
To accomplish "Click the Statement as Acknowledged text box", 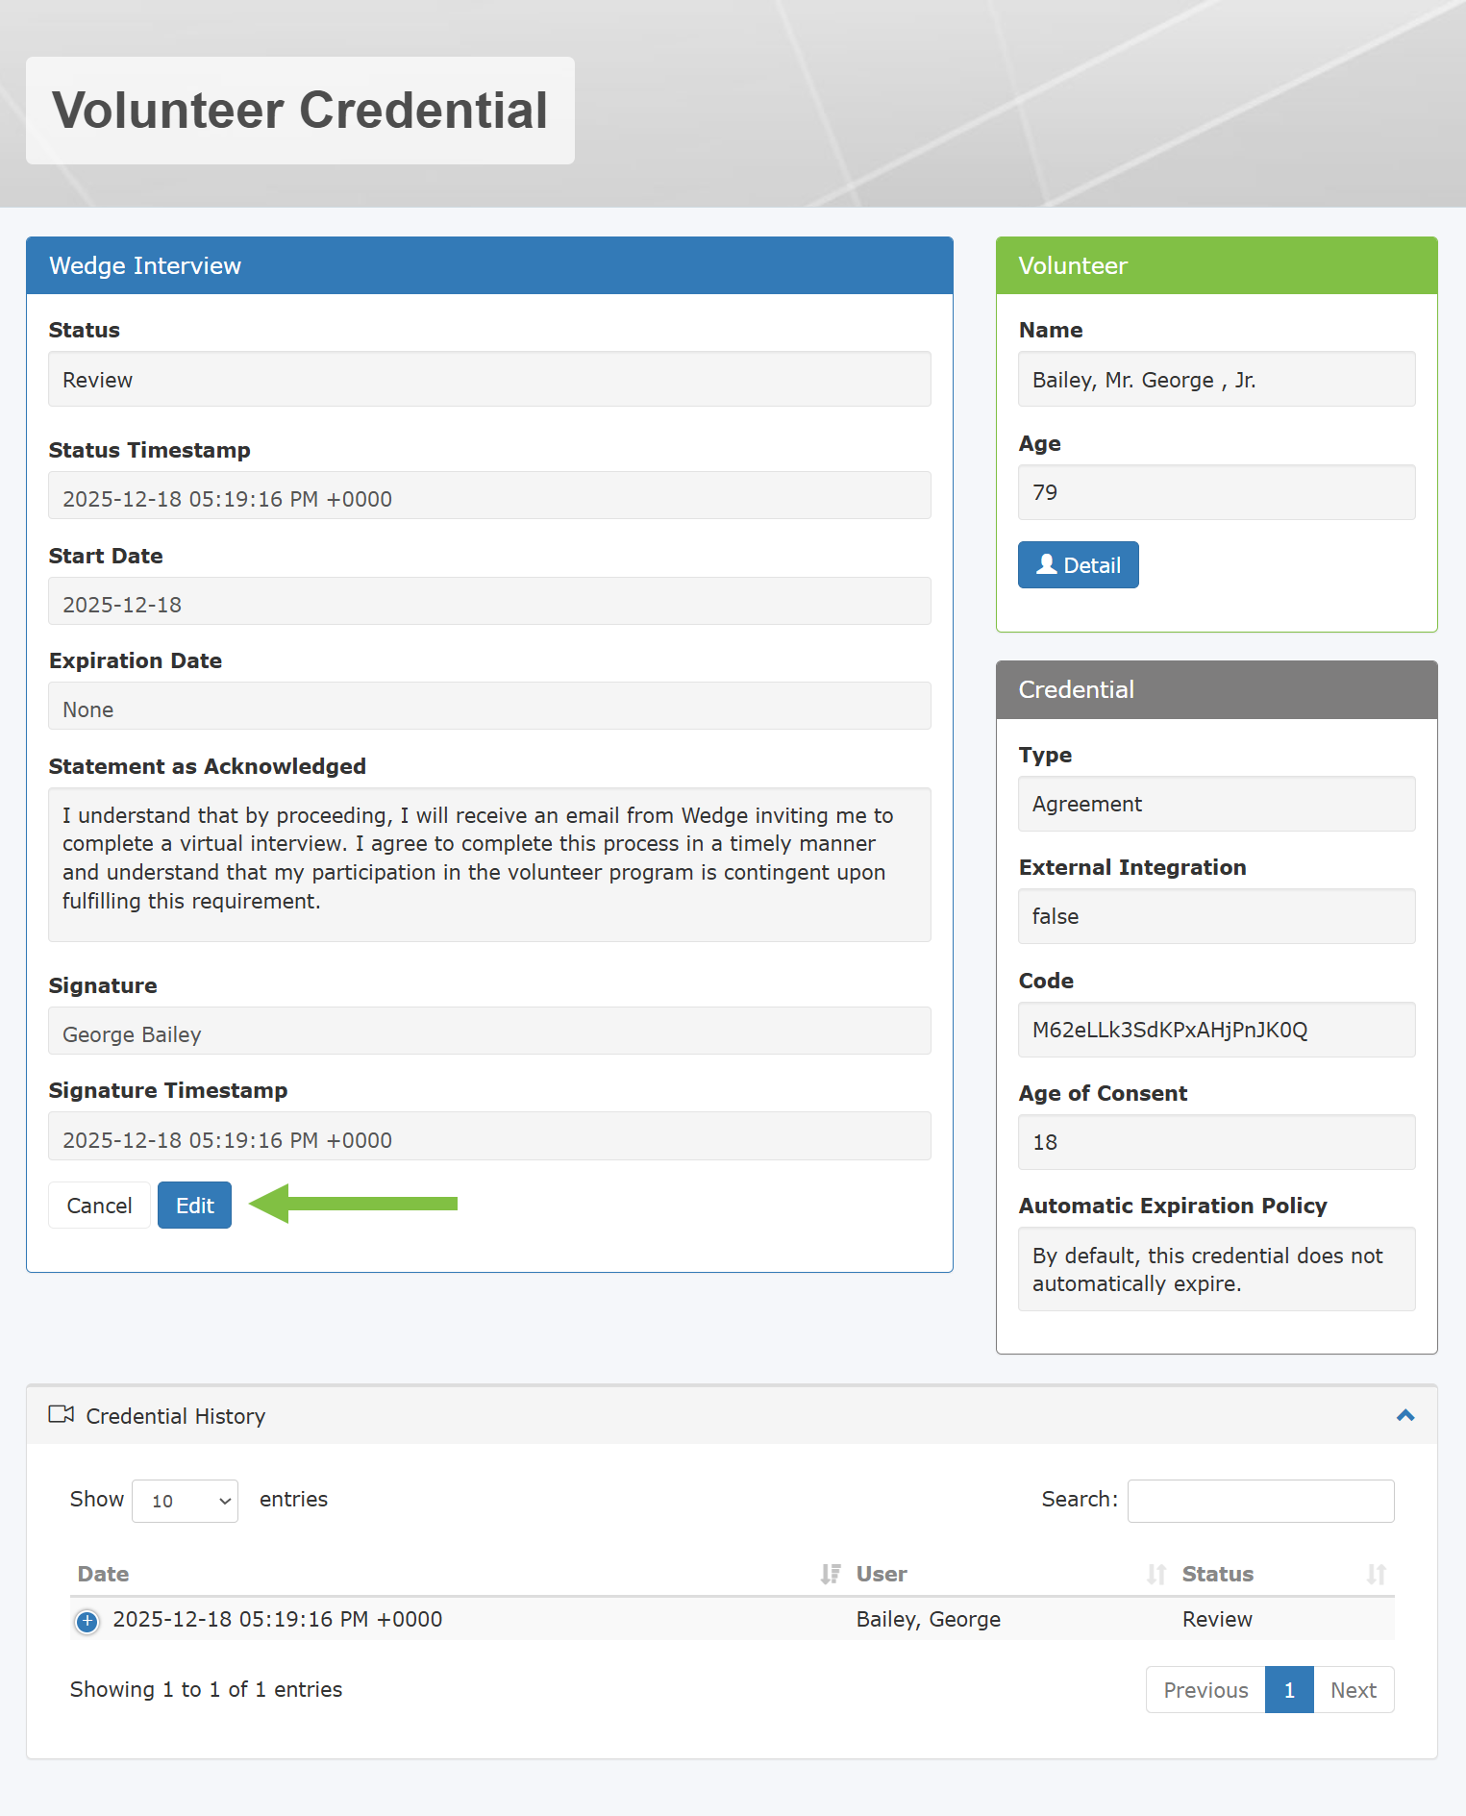I will 489,864.
